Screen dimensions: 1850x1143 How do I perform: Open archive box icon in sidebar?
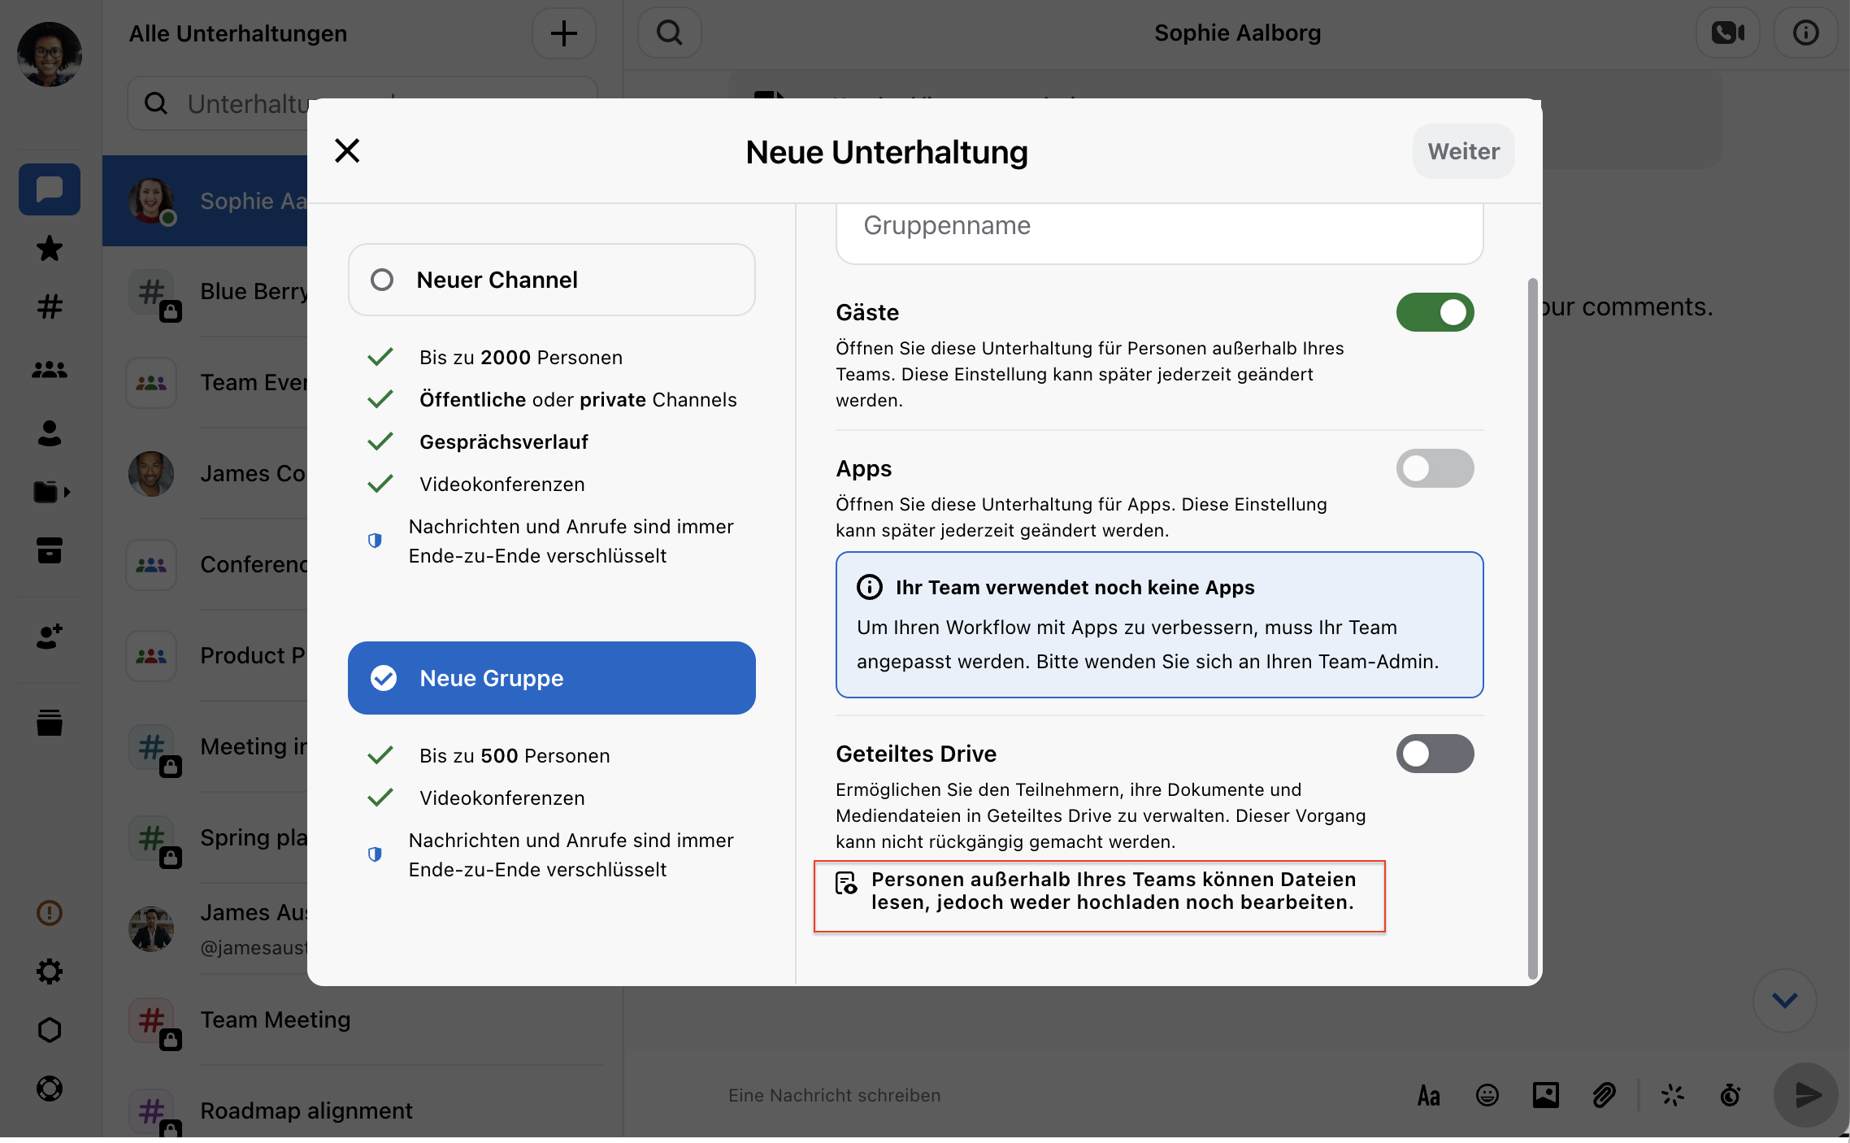click(x=50, y=550)
